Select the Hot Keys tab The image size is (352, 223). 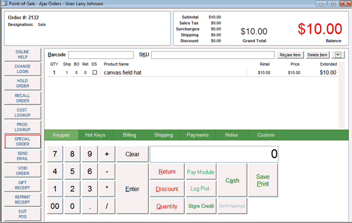point(95,135)
